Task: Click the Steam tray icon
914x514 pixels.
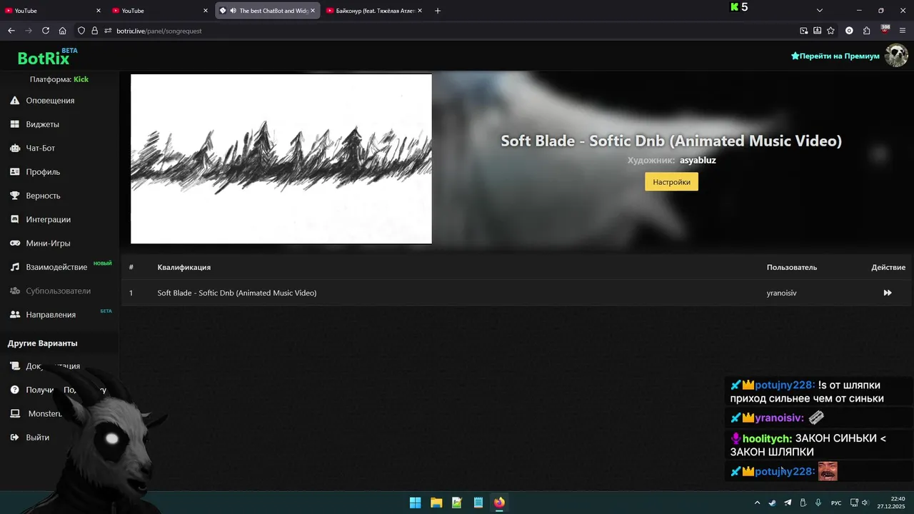Action: 772,503
